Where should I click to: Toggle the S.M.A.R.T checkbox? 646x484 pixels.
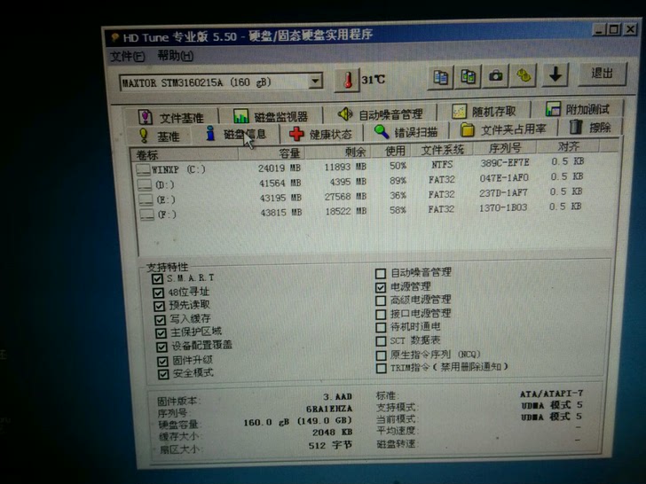click(157, 278)
